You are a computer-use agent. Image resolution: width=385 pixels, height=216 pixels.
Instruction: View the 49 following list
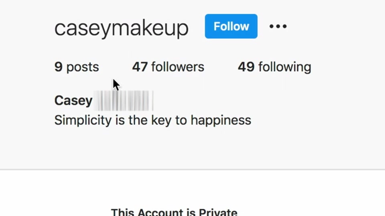pos(274,67)
